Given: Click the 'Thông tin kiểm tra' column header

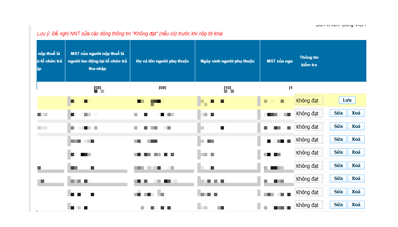Looking at the screenshot, I should (309, 61).
